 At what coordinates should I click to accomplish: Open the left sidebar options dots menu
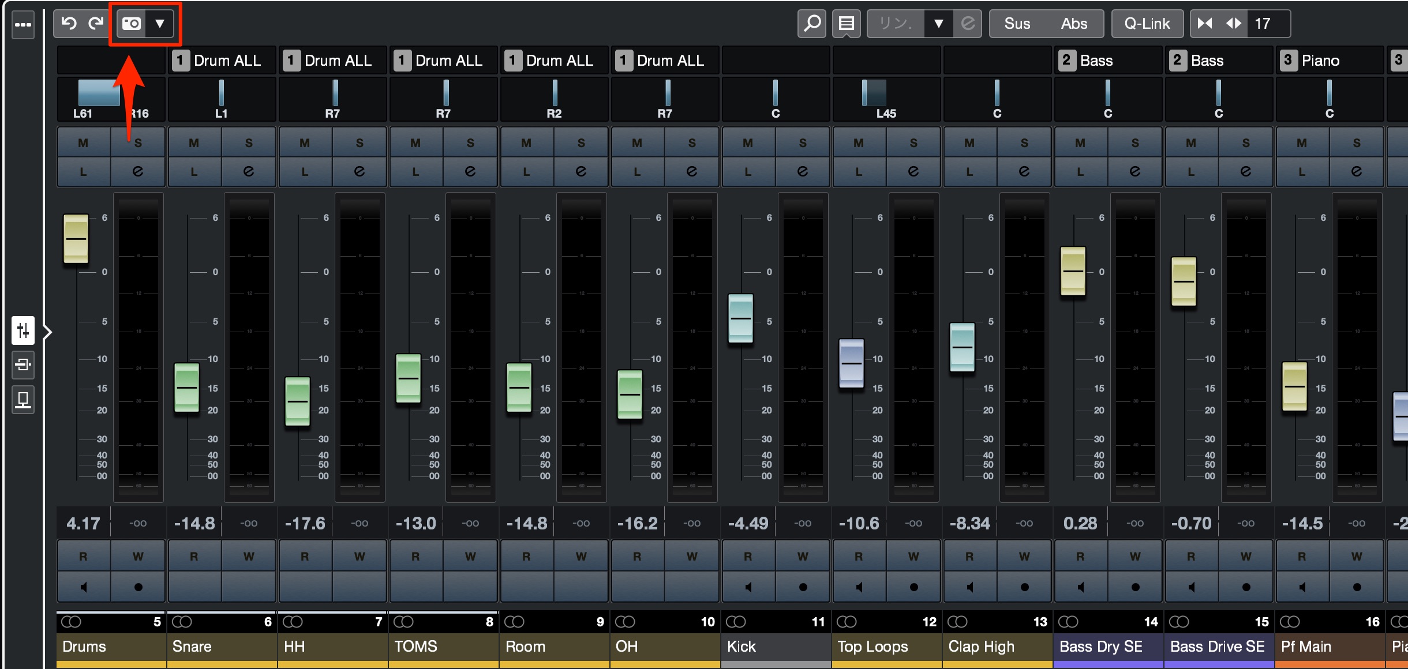(23, 25)
